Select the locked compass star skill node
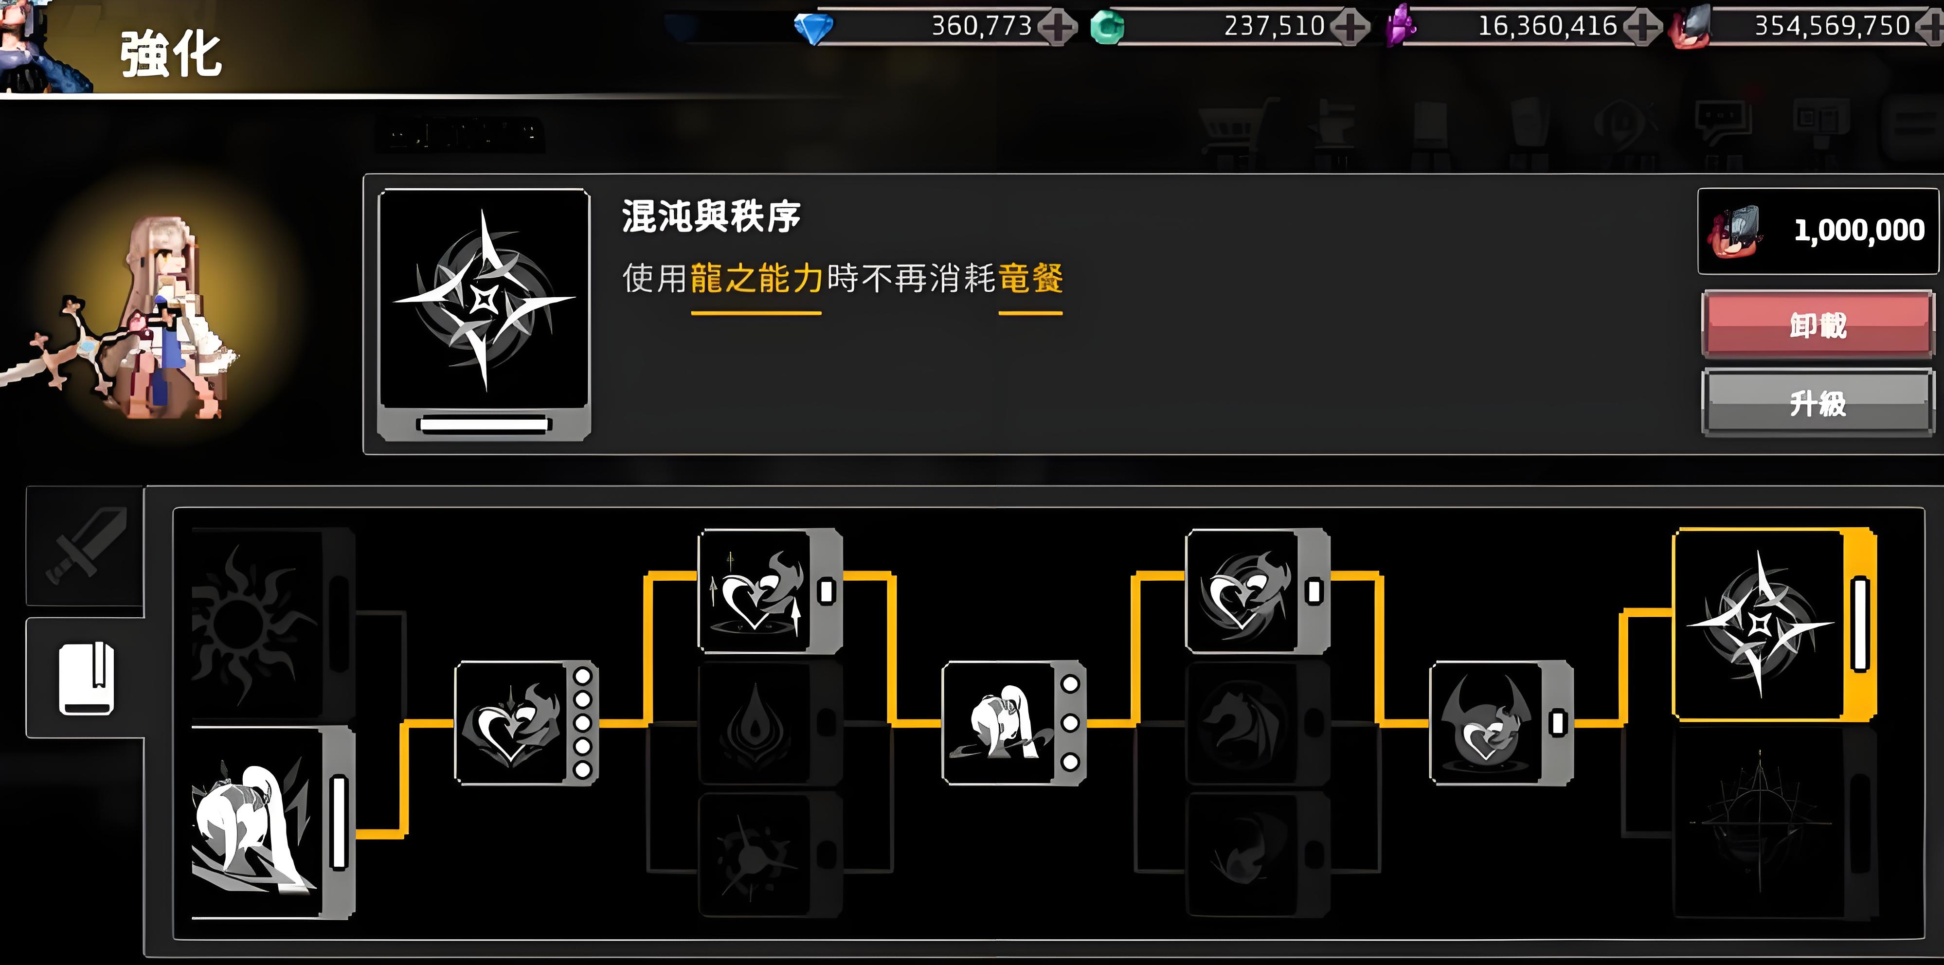 1773,823
